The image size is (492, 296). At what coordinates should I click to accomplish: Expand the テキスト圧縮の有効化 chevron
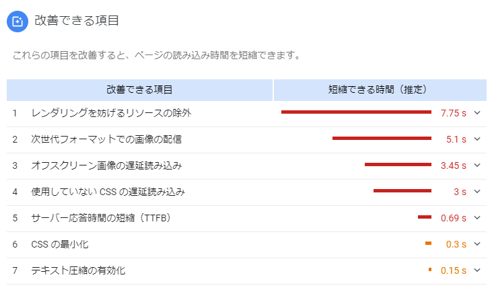(x=477, y=270)
